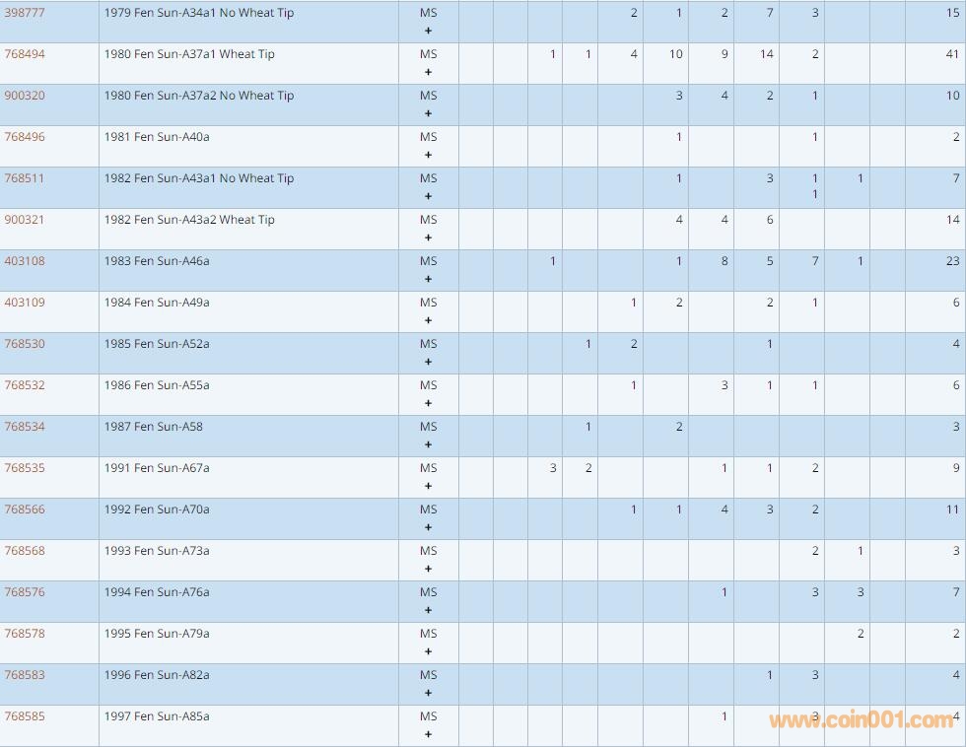Screen dimensions: 966x747
Task: Open the 768578 coin link
Action: click(25, 634)
